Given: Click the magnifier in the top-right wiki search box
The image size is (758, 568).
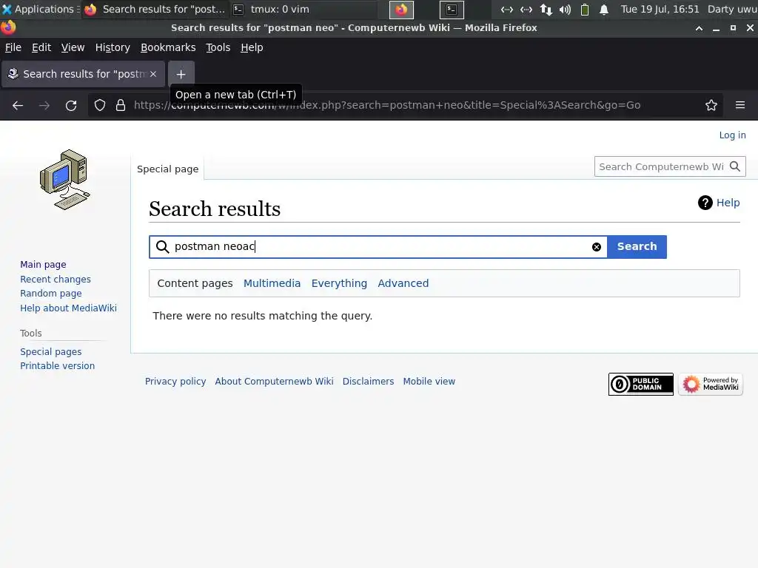Looking at the screenshot, I should (x=735, y=166).
